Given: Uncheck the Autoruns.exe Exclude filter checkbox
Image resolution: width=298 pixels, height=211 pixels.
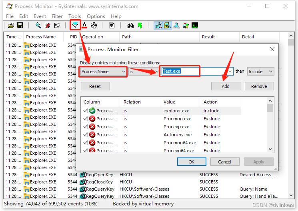Looking at the screenshot, I should (85, 135).
